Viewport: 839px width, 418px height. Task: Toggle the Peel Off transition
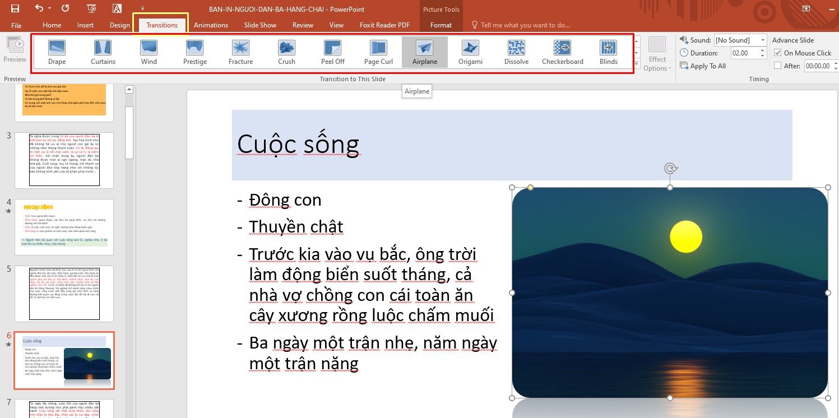[x=332, y=52]
